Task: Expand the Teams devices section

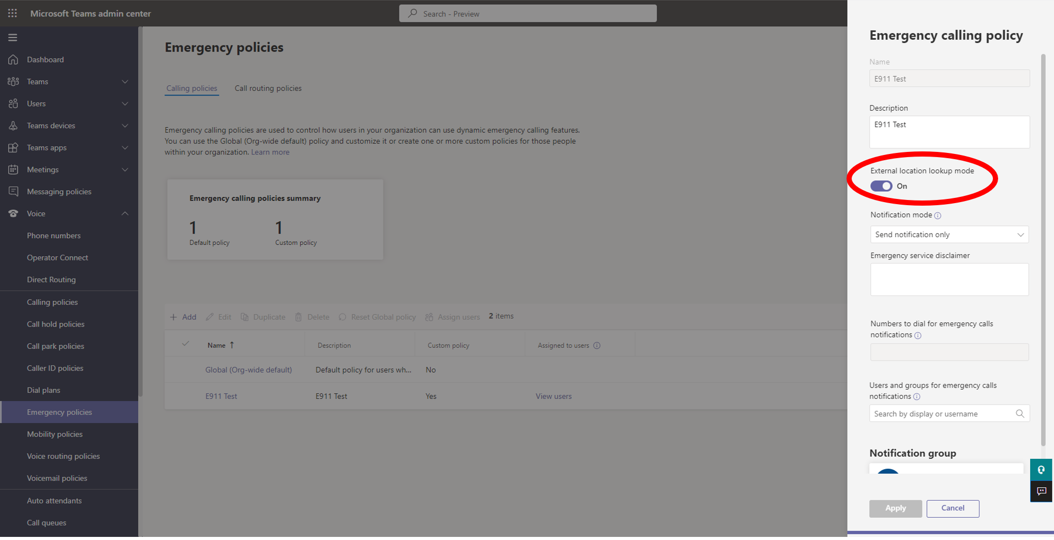Action: (125, 126)
